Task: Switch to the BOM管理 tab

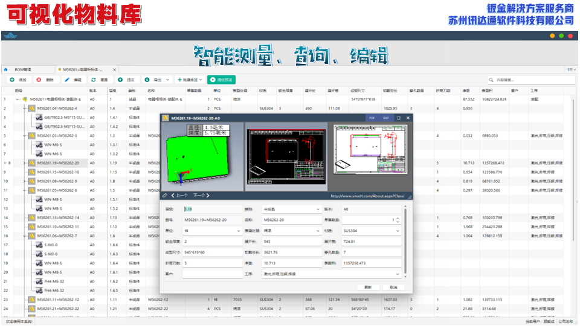Action: (x=23, y=69)
